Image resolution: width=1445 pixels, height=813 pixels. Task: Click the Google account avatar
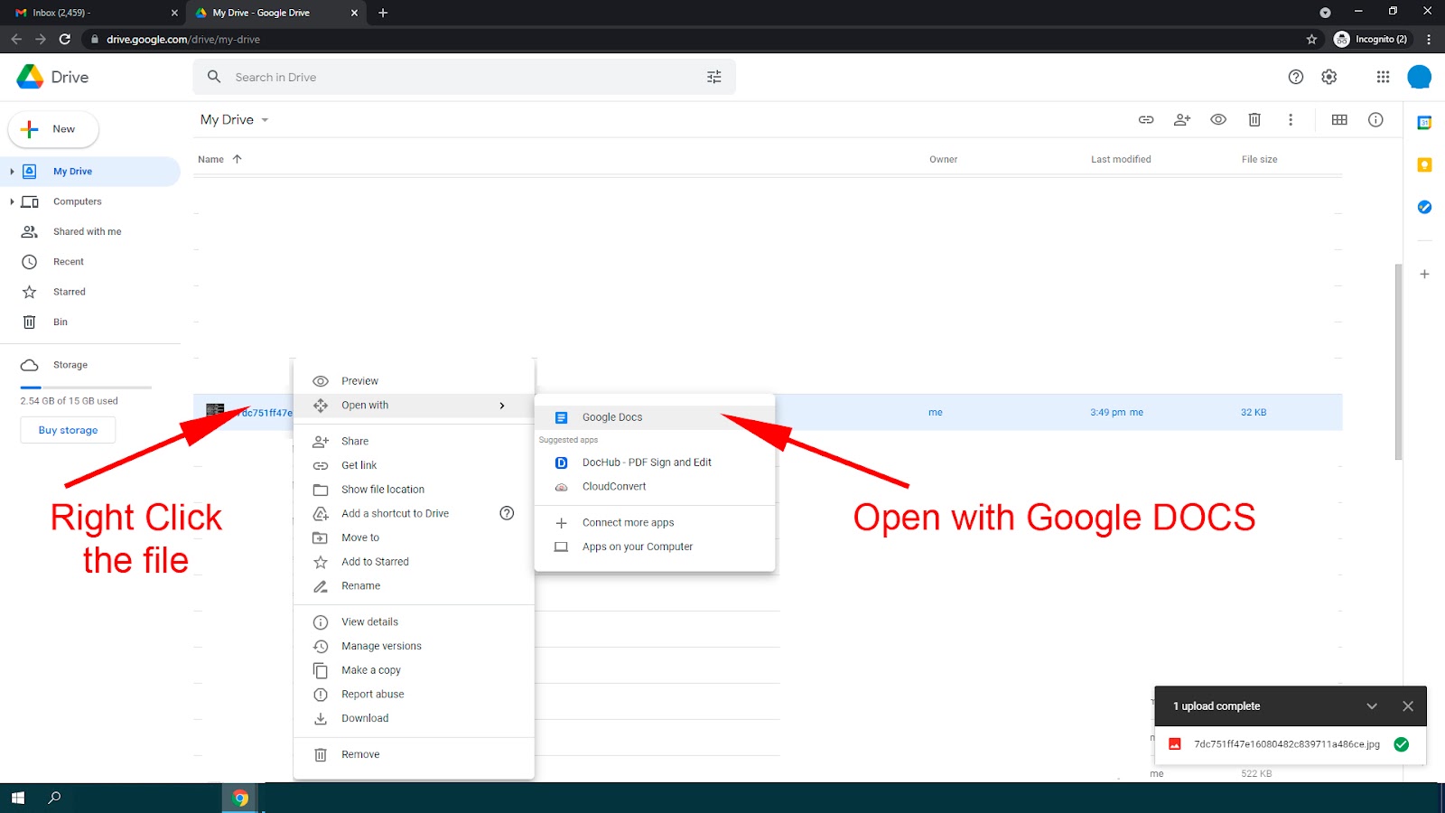(1420, 77)
